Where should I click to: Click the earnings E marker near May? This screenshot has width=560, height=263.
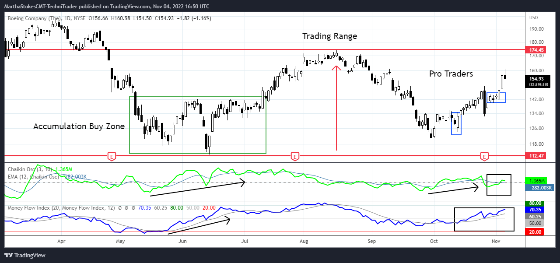coord(112,156)
